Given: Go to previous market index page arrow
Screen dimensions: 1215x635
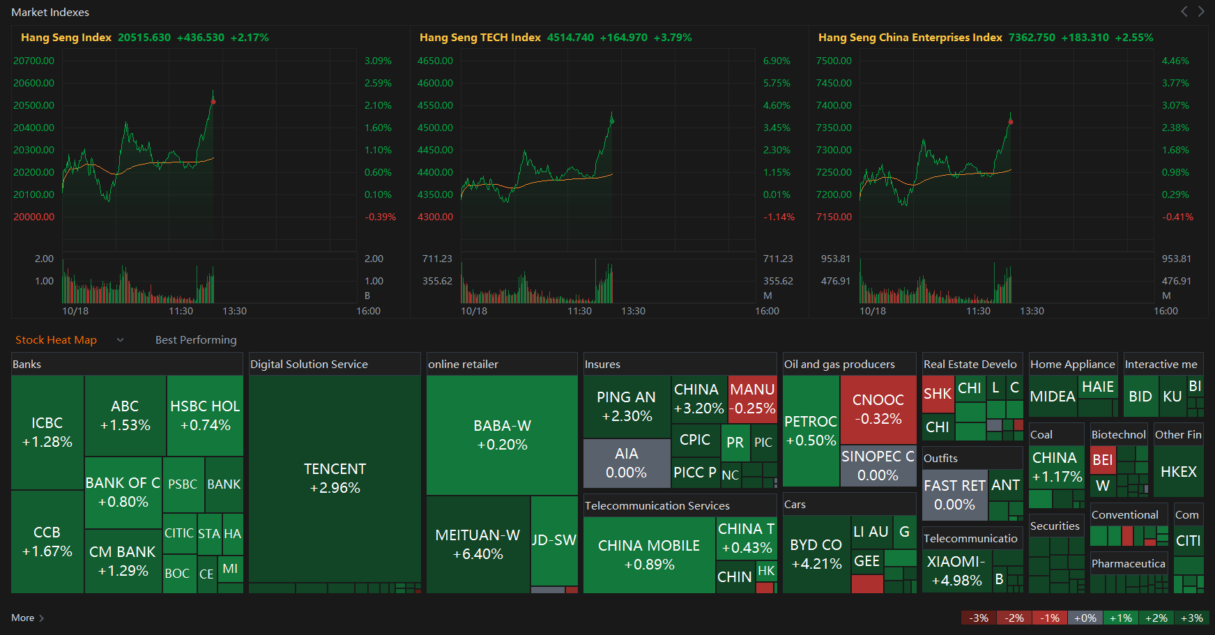Looking at the screenshot, I should click(x=1184, y=11).
